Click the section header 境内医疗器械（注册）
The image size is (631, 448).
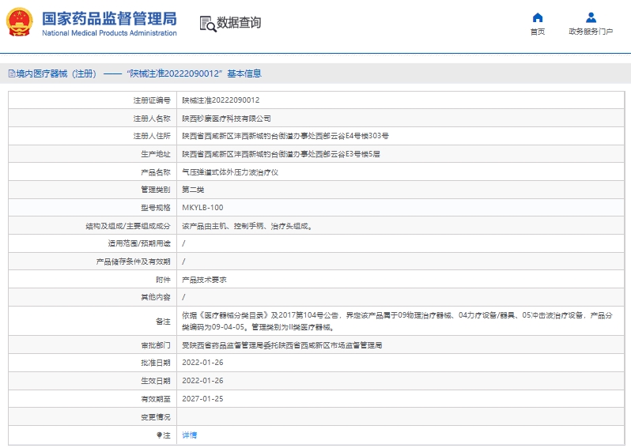click(56, 73)
